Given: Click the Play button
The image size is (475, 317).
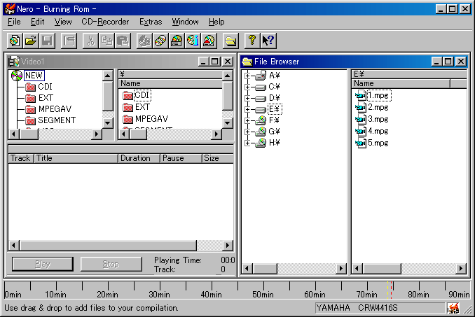Looking at the screenshot, I should pyautogui.click(x=43, y=264).
